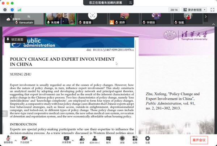217x146 pixels.
Task: Click the share screen icon
Action: (66, 139)
